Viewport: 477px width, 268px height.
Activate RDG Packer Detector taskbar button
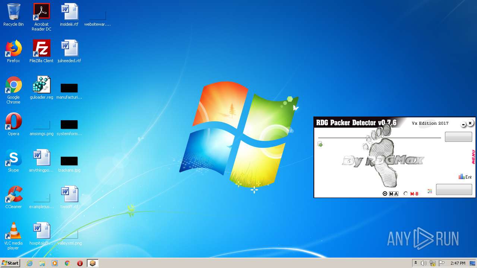(x=92, y=263)
